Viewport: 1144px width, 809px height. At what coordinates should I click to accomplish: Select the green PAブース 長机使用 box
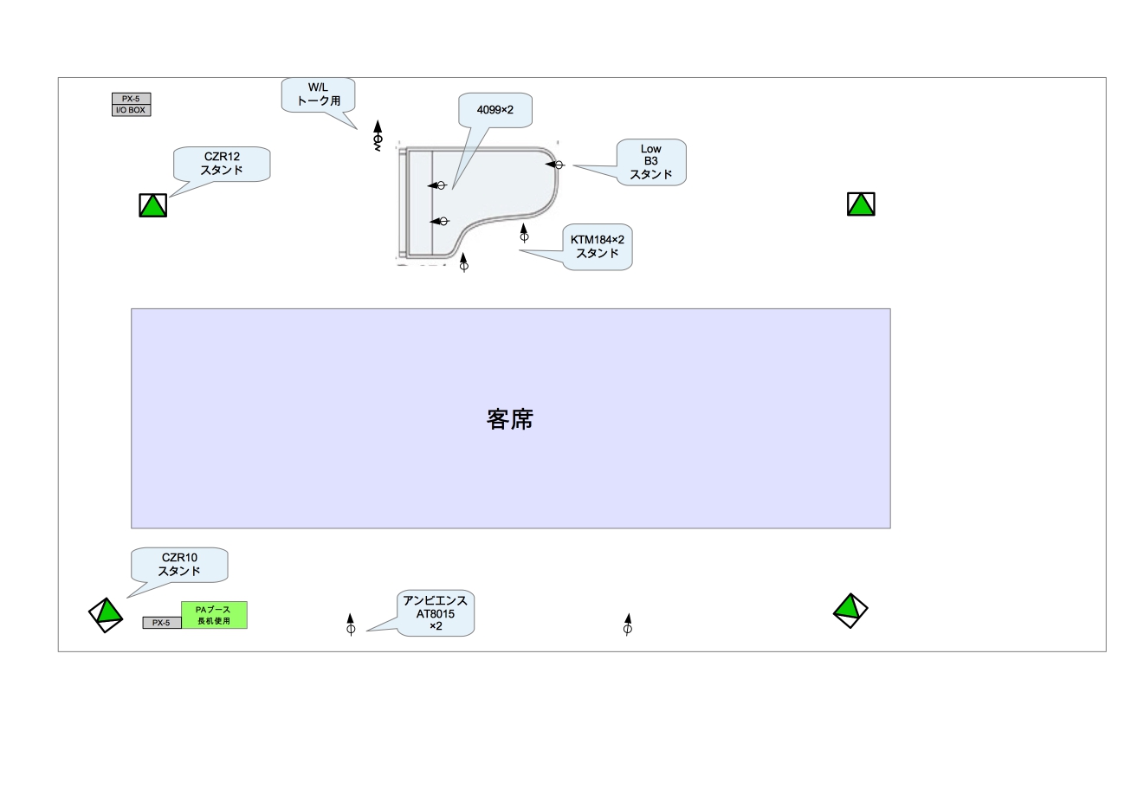click(214, 615)
